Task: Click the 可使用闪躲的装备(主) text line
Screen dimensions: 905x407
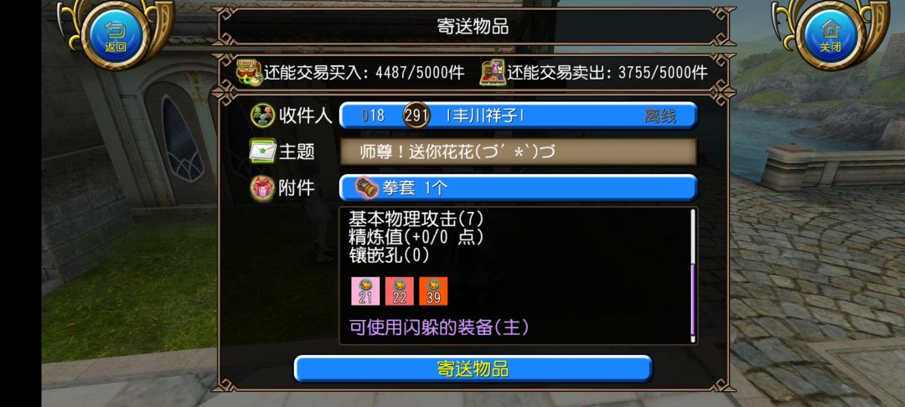Action: click(439, 327)
